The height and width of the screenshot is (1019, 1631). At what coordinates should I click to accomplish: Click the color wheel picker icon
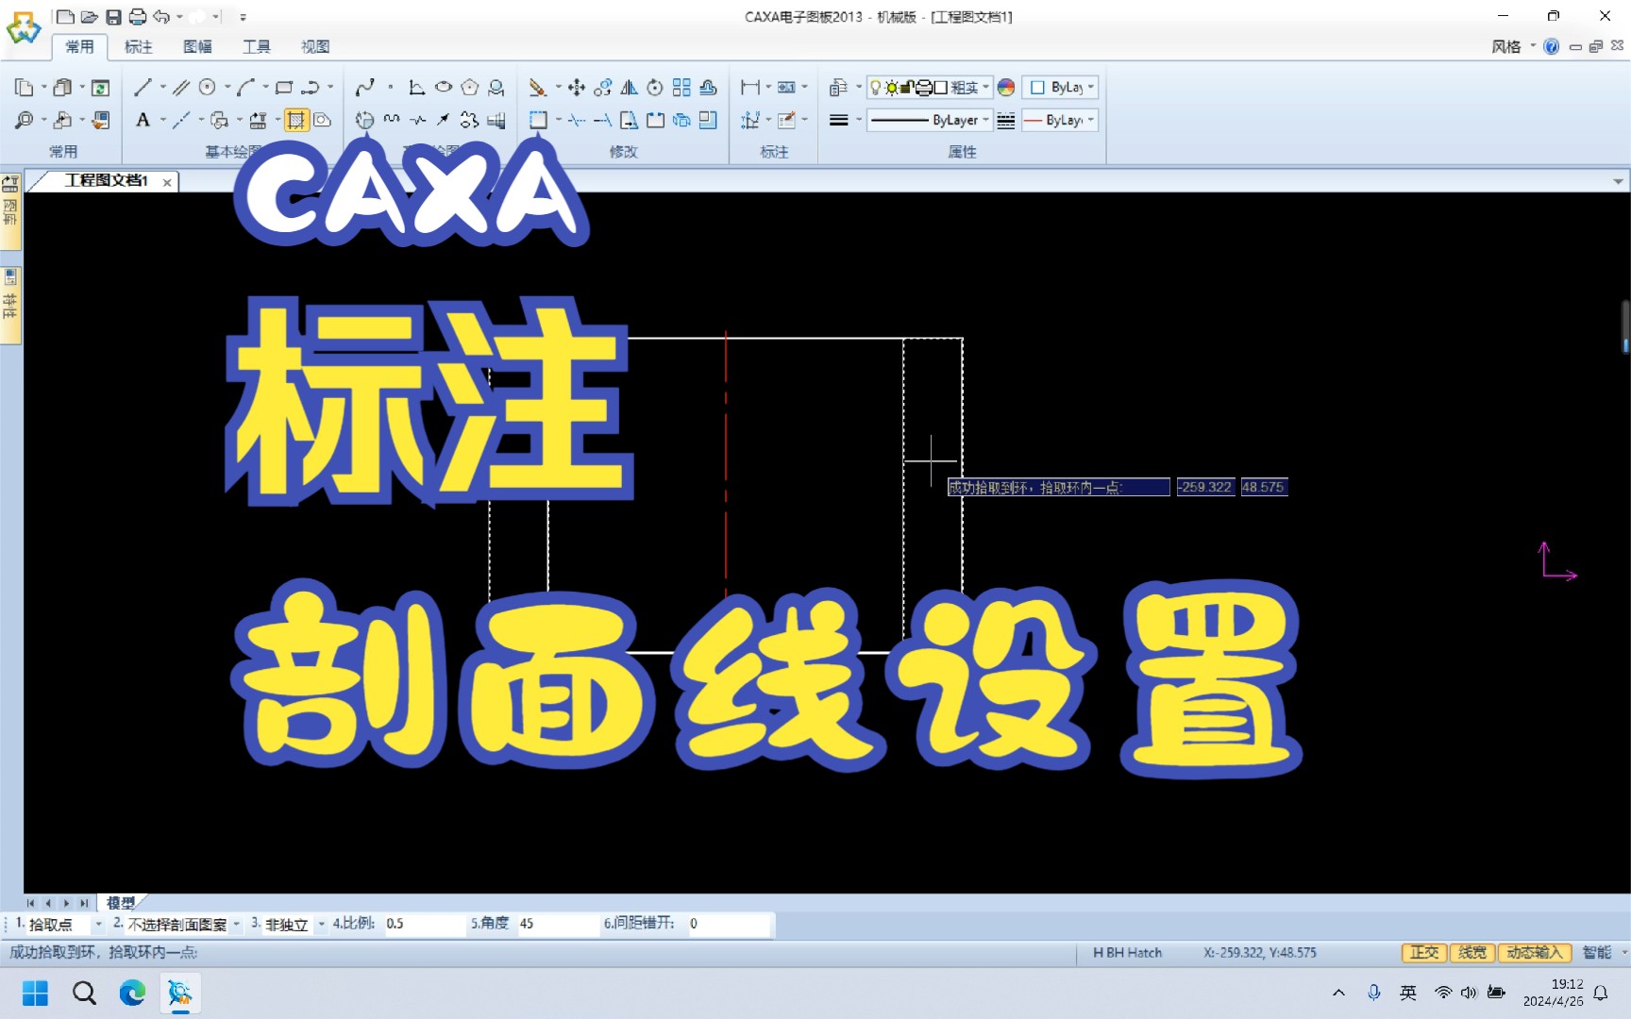coord(1006,88)
